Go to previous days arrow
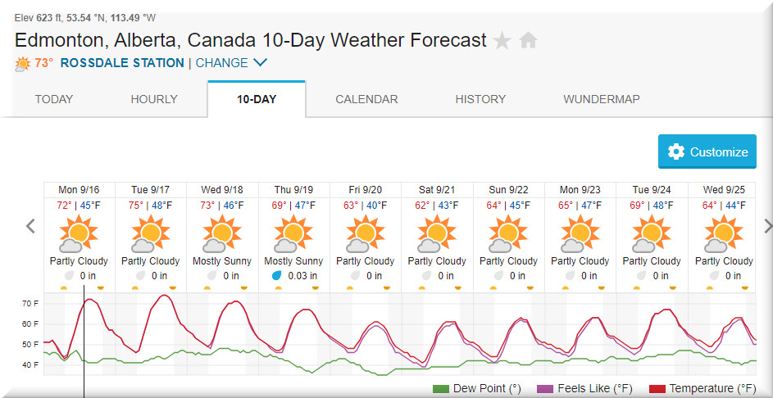The width and height of the screenshot is (773, 398). pos(30,226)
